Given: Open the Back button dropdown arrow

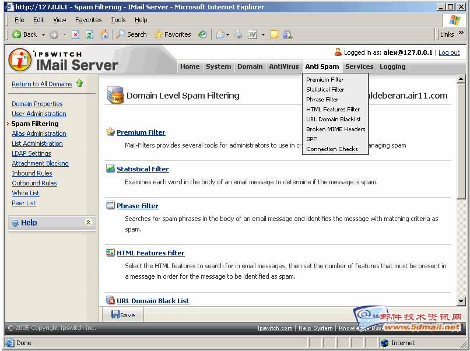Looking at the screenshot, I should pyautogui.click(x=43, y=34).
